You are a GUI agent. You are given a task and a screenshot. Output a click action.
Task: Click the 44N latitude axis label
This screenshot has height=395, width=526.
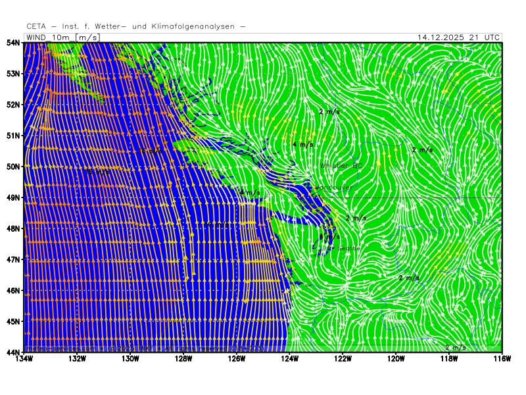click(x=14, y=352)
